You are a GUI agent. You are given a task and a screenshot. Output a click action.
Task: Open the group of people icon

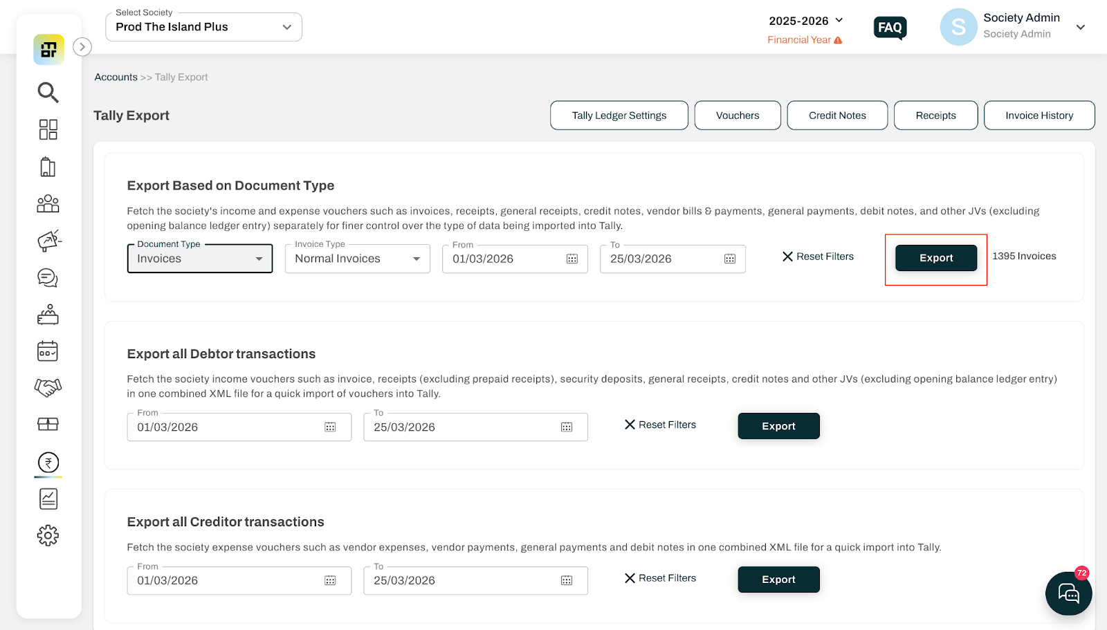point(48,203)
